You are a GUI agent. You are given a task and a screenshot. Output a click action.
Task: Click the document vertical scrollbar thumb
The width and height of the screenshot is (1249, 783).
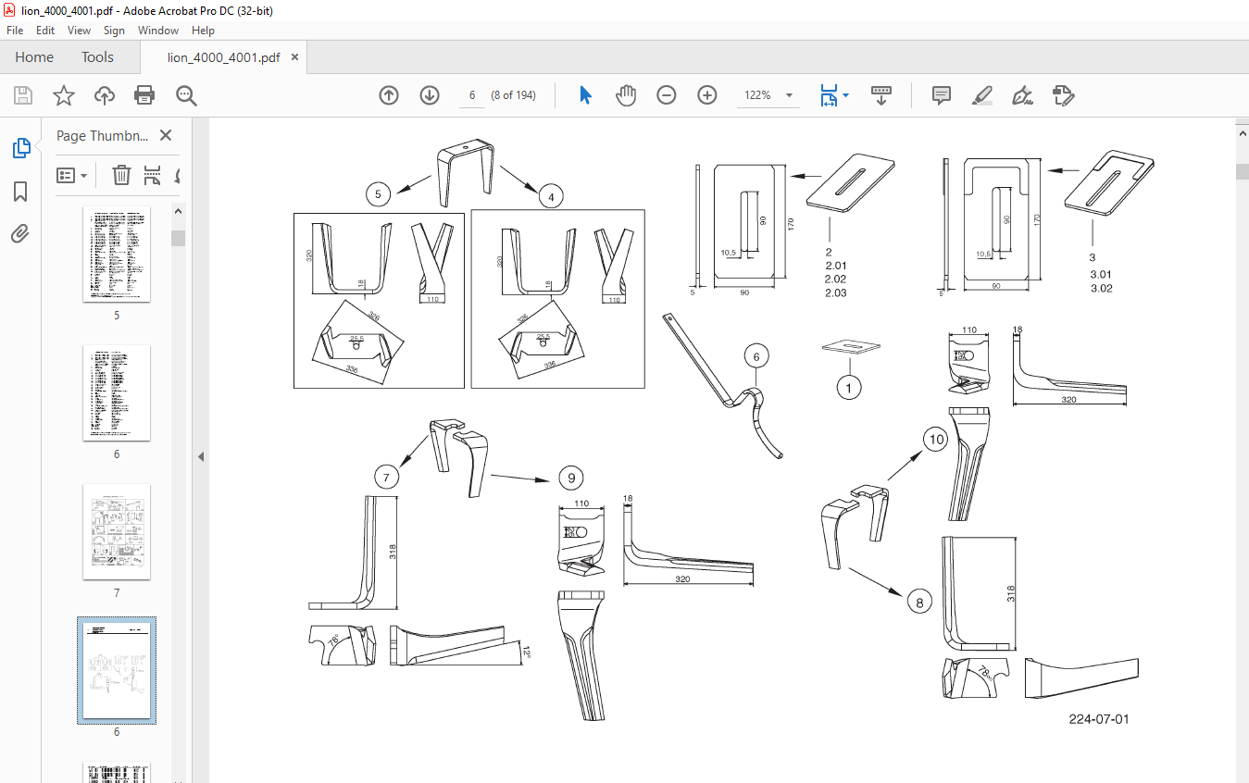click(x=1242, y=172)
